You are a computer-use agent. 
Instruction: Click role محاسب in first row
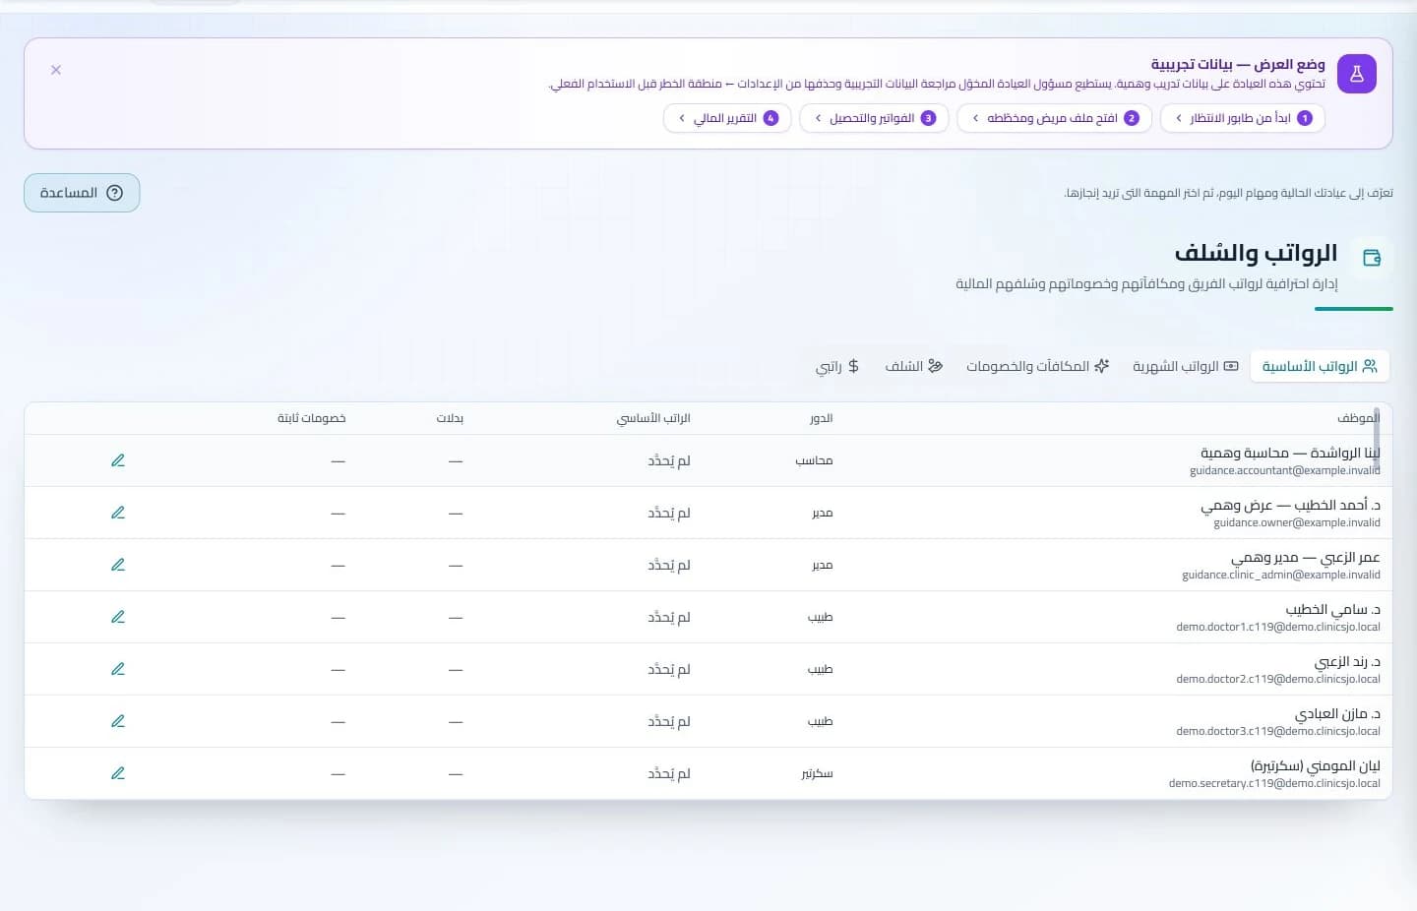pos(814,460)
